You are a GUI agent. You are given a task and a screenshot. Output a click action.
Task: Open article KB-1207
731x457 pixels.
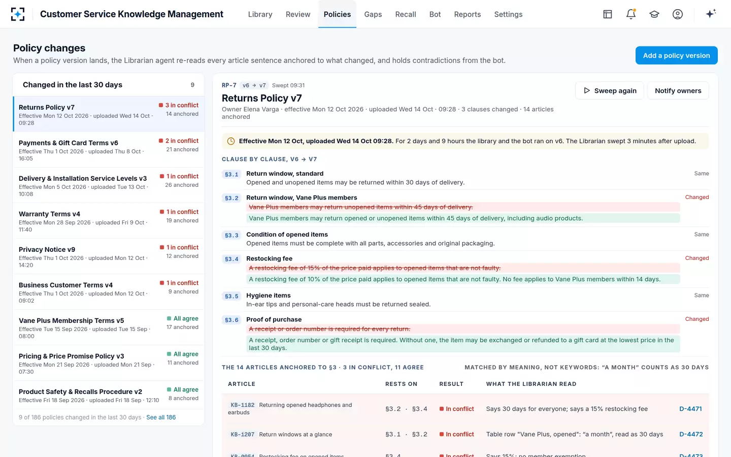point(243,435)
